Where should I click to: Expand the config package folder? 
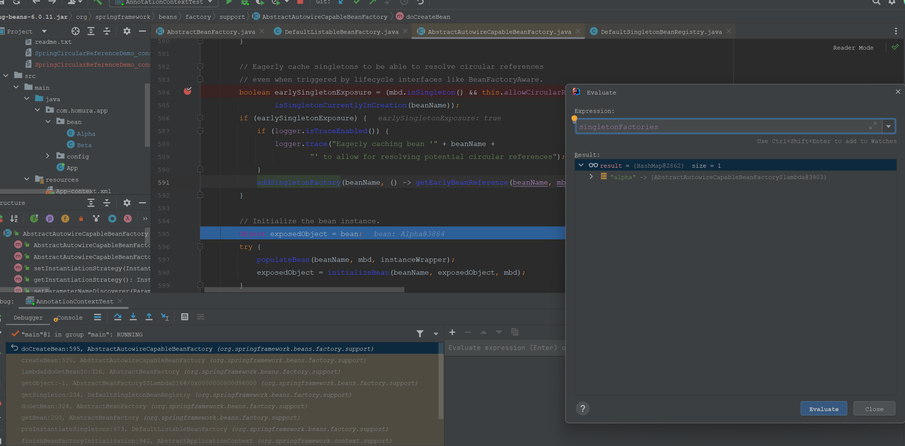(47, 156)
